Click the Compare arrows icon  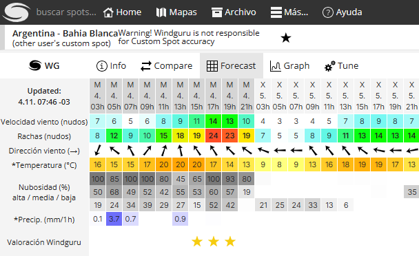tap(146, 66)
